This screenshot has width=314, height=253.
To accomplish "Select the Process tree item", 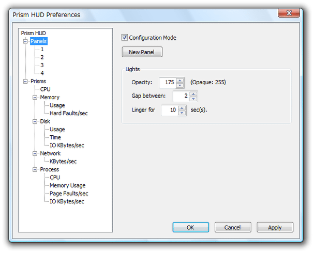I will click(50, 169).
